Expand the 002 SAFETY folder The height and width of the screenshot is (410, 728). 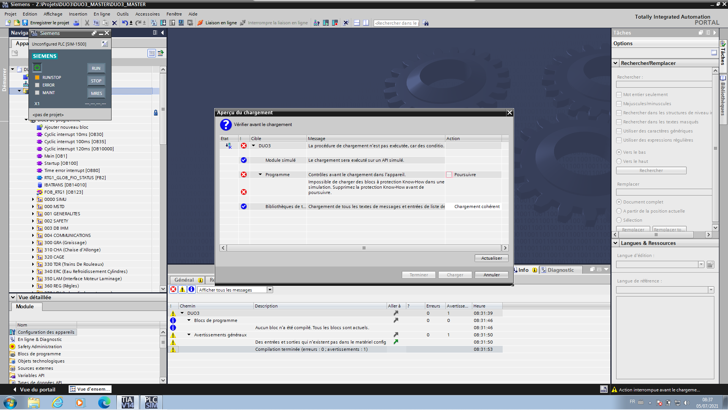[33, 221]
